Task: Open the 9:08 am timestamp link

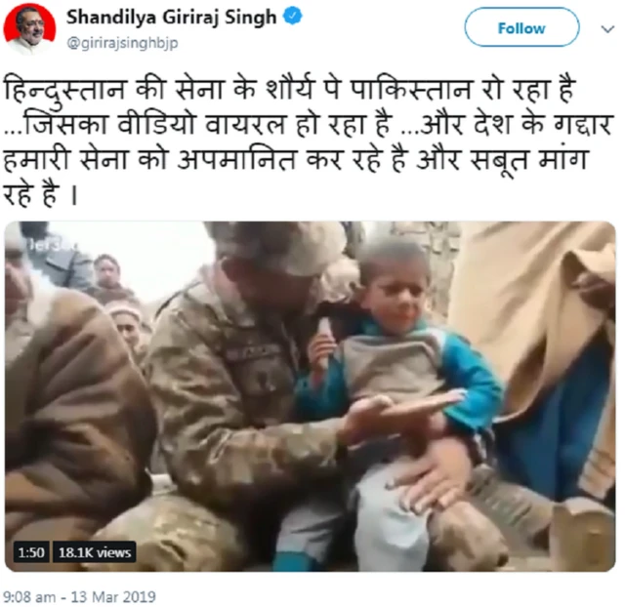Action: pos(29,597)
